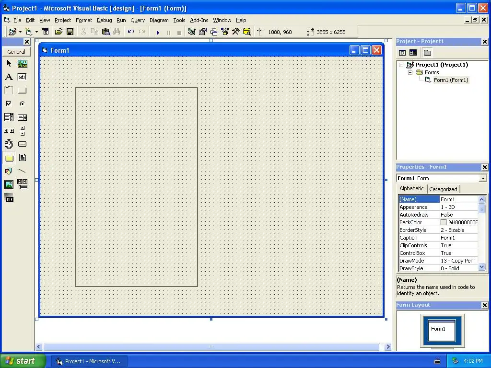Click the Break pause button
This screenshot has height=368, width=491.
pyautogui.click(x=169, y=32)
